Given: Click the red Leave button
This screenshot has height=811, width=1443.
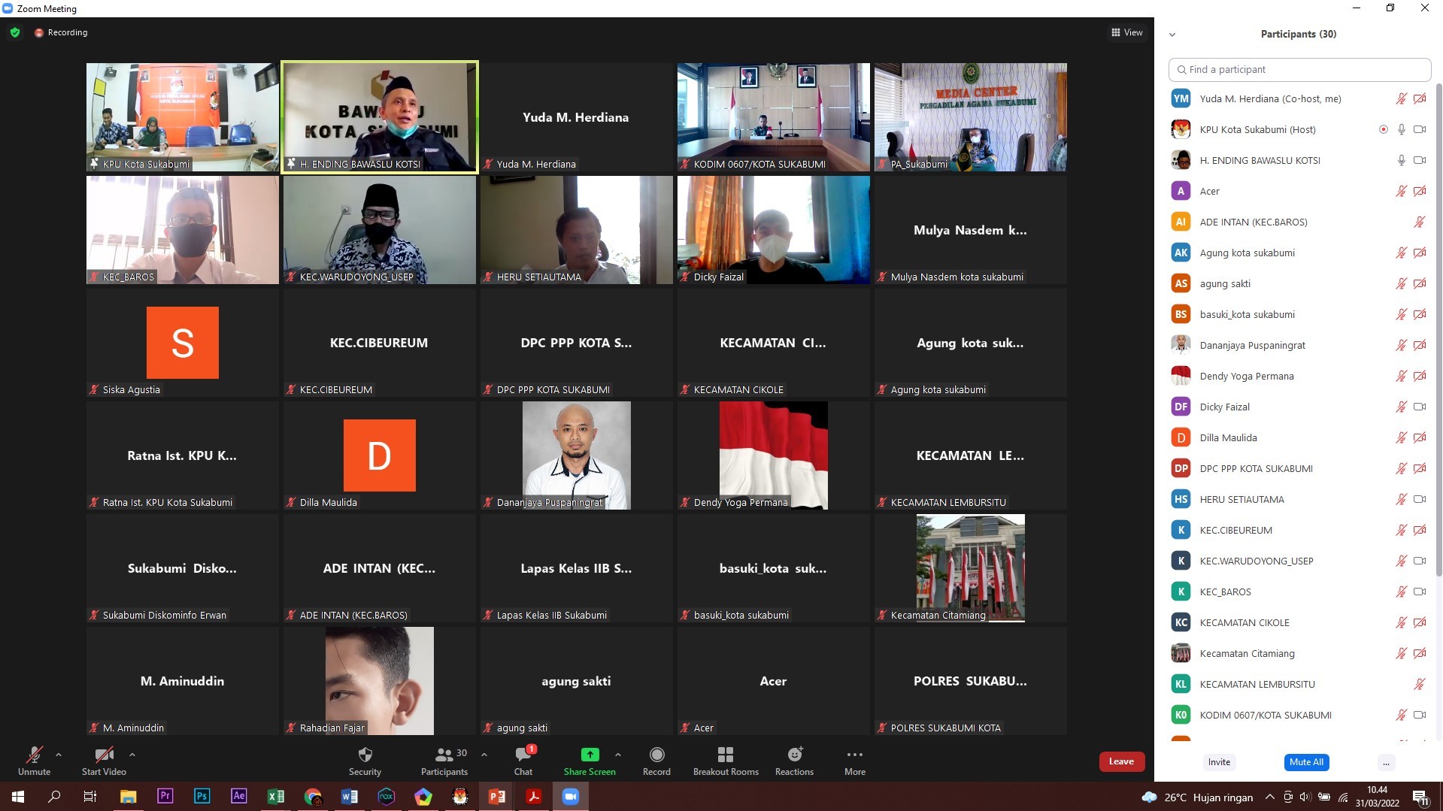Looking at the screenshot, I should coord(1121,761).
